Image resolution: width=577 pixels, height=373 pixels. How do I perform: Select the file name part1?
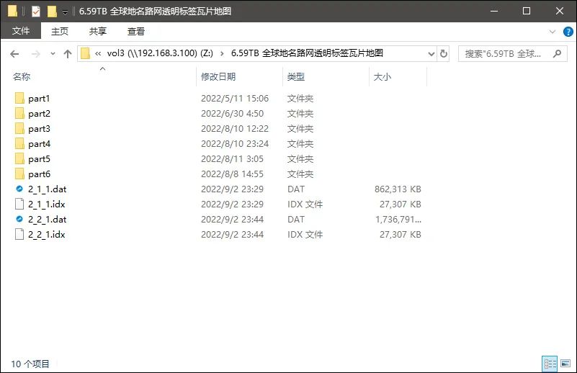[x=39, y=99]
